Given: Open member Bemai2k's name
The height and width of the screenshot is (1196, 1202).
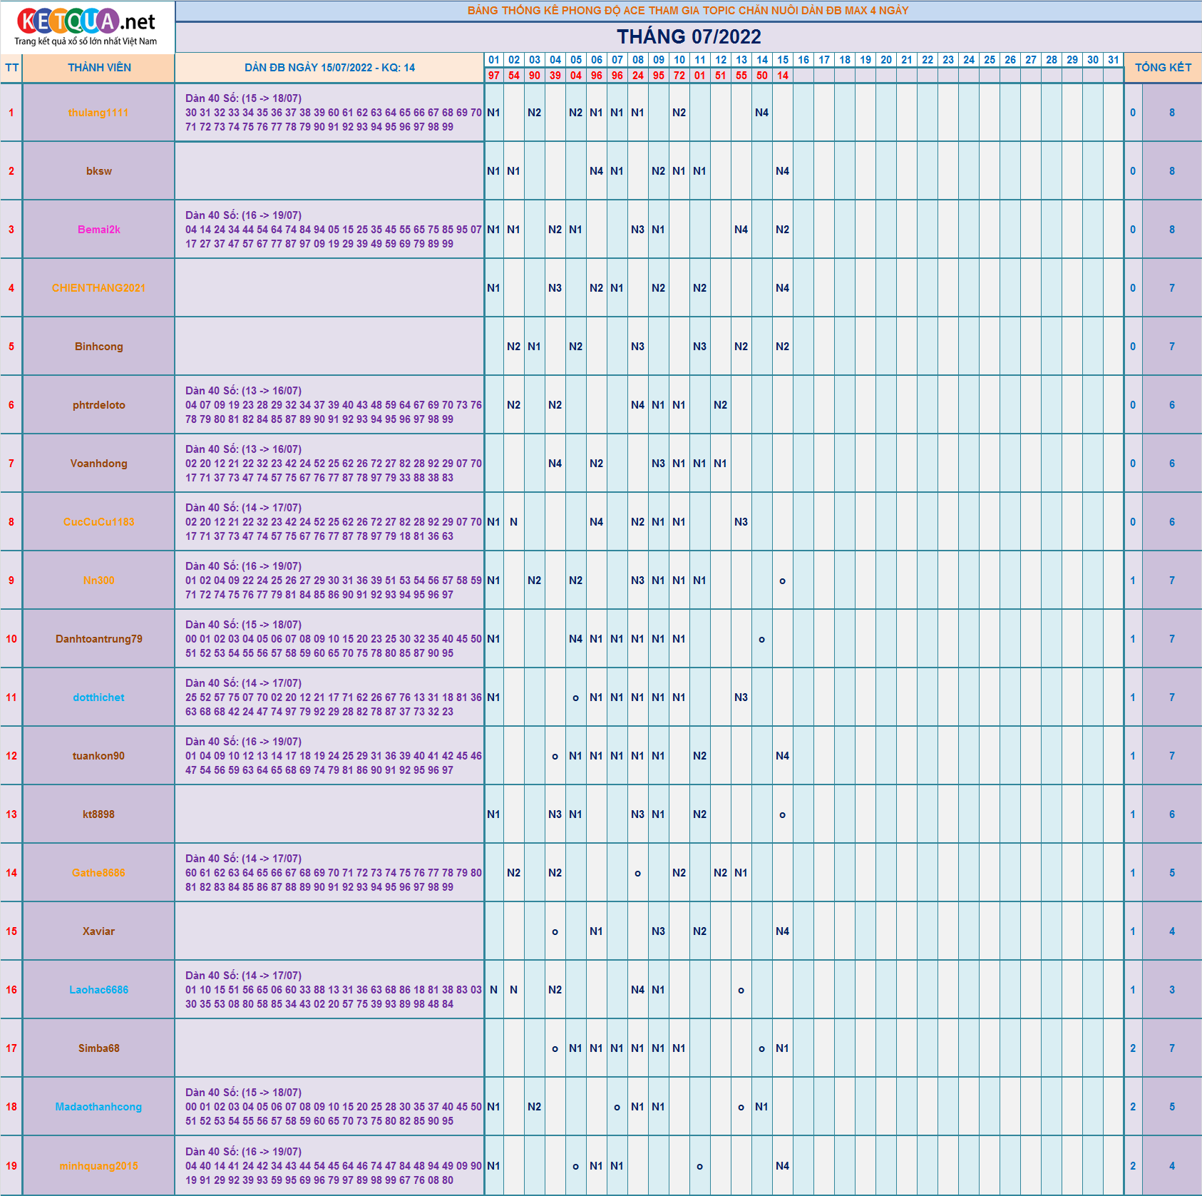Looking at the screenshot, I should [x=98, y=230].
